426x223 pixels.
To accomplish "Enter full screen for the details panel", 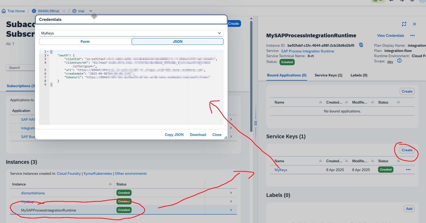I will [404, 24].
